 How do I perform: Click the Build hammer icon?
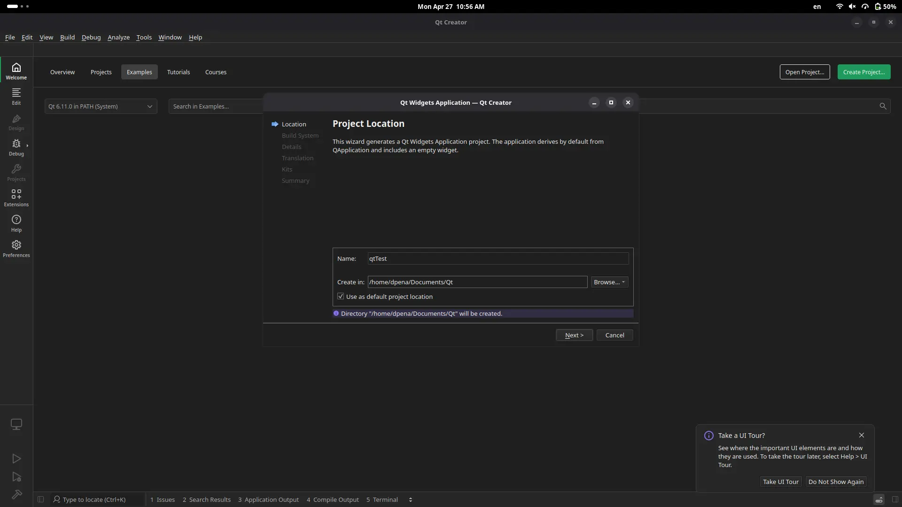pyautogui.click(x=16, y=494)
